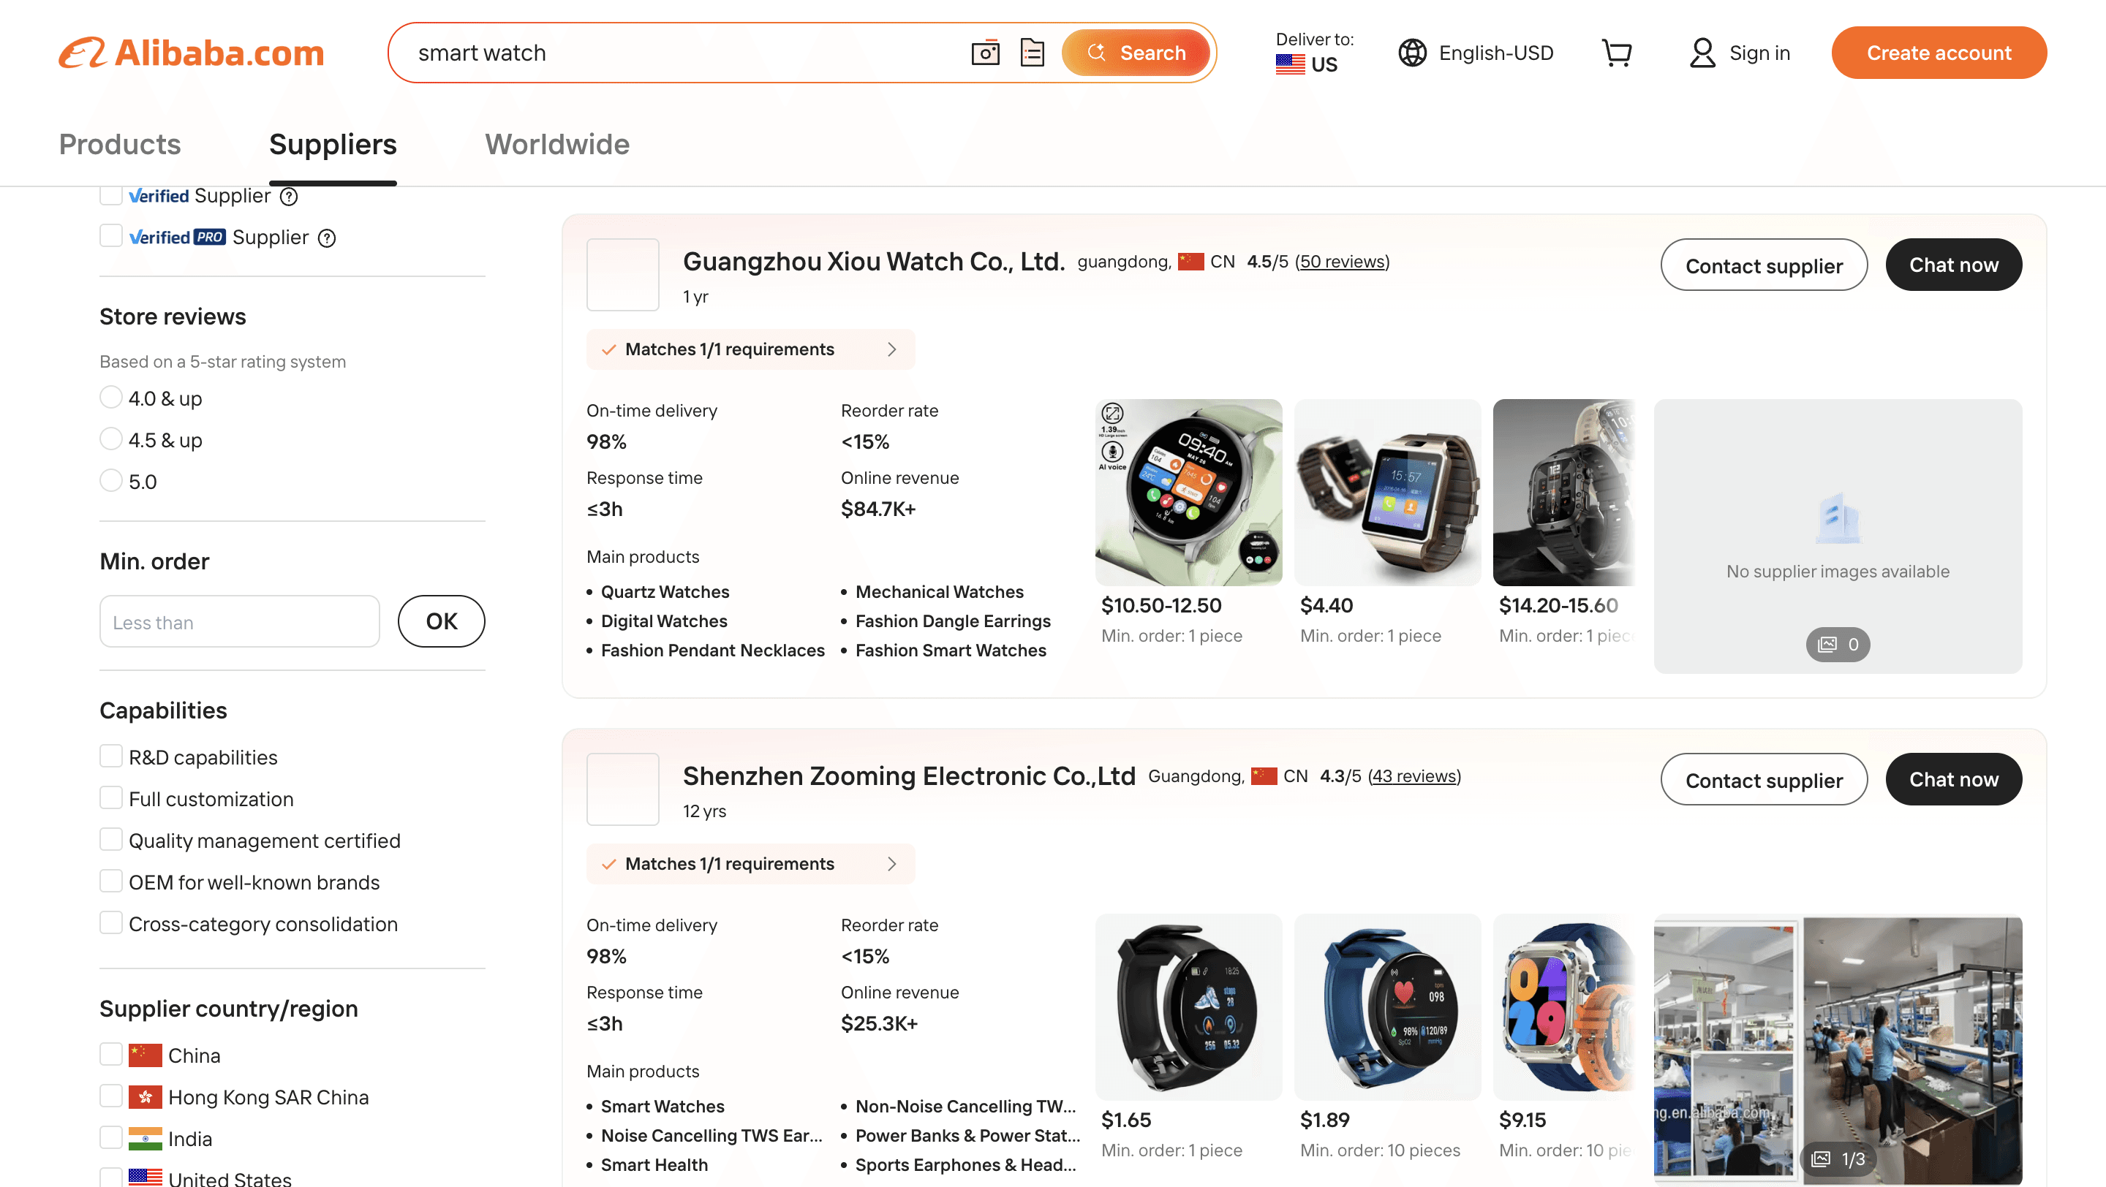The height and width of the screenshot is (1187, 2106).
Task: Click the Sign in person icon
Action: click(x=1702, y=53)
